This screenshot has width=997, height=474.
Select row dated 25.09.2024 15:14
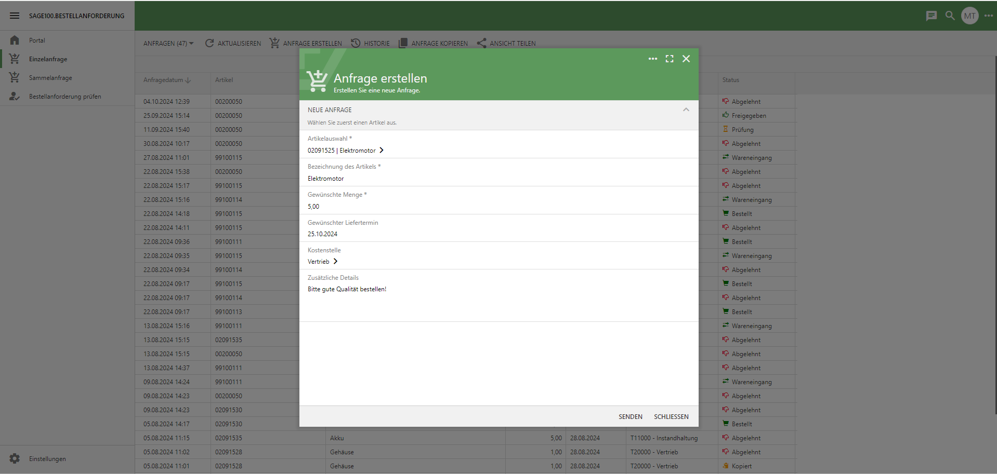click(x=166, y=115)
